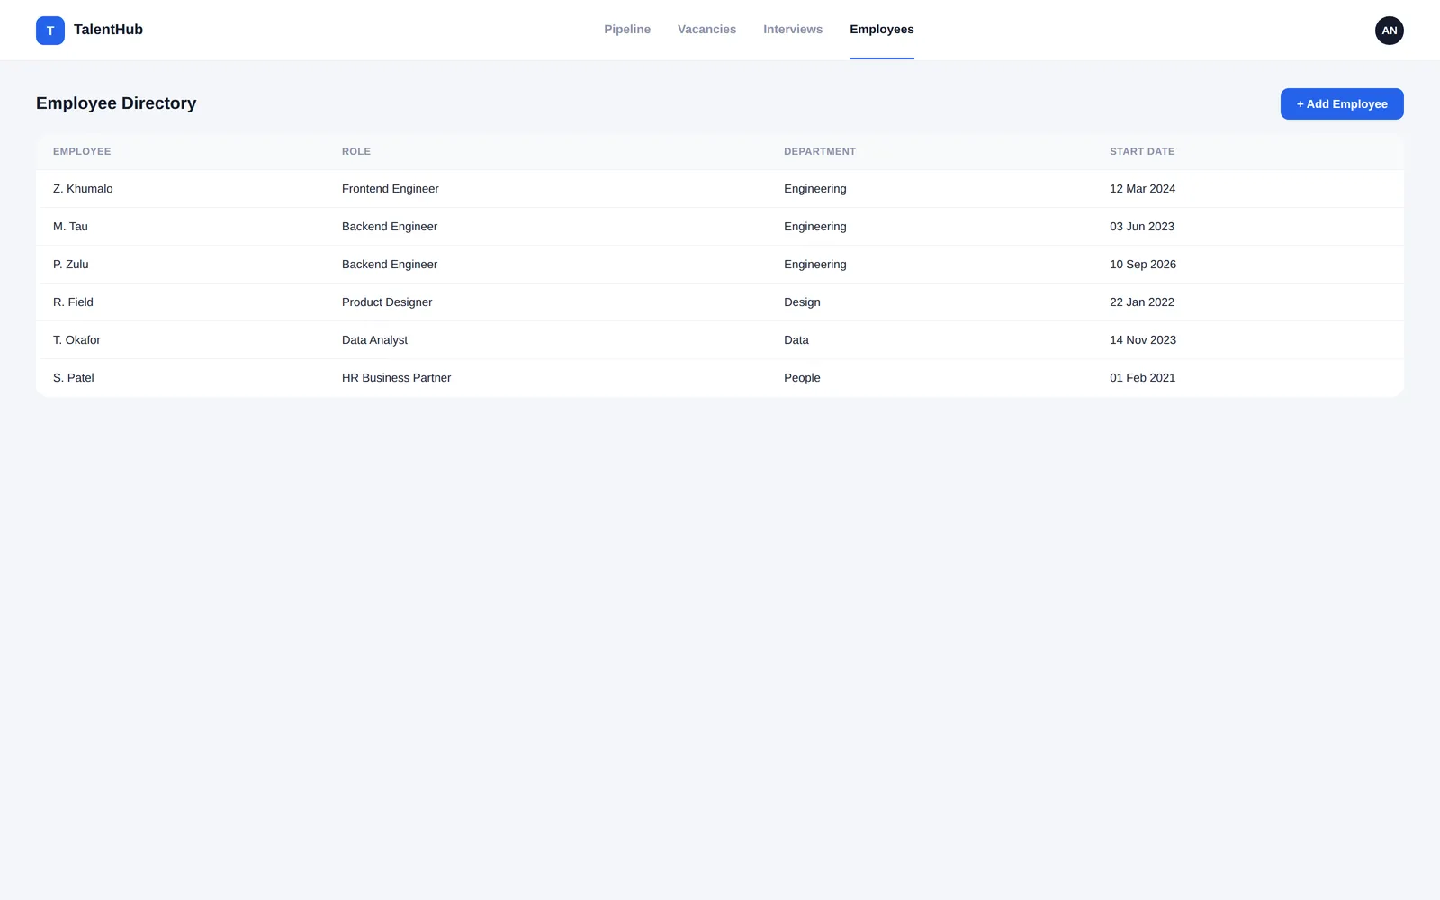Open the Vacancies tab

click(x=706, y=30)
